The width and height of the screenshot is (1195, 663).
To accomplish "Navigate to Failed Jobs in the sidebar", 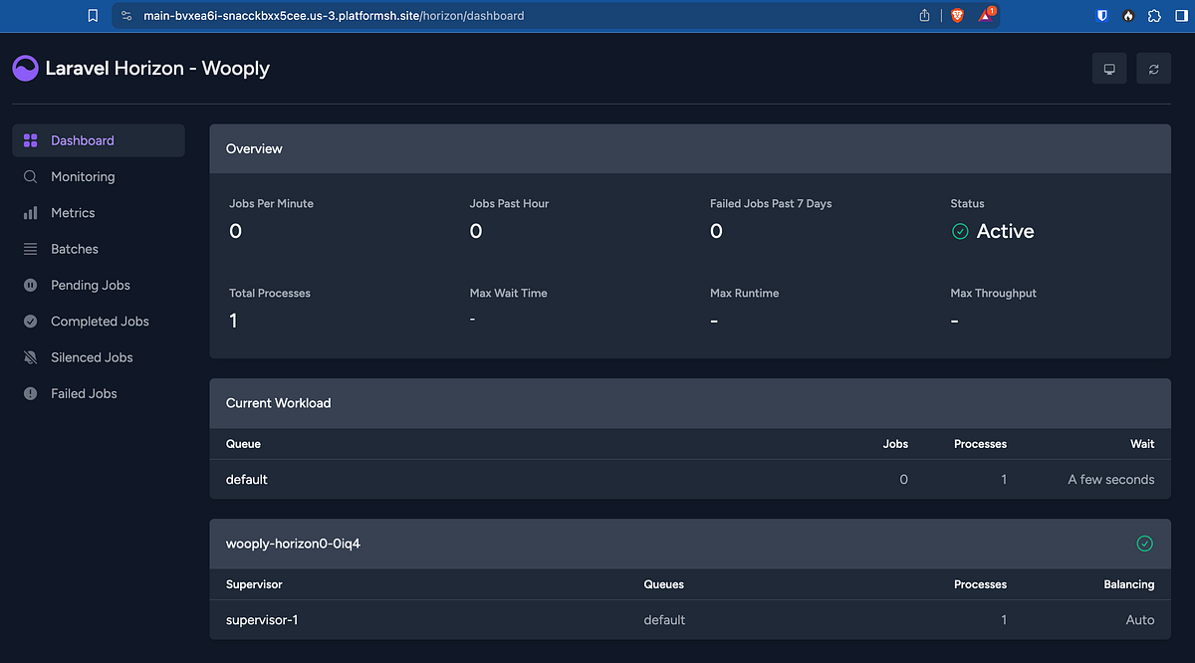I will point(84,393).
